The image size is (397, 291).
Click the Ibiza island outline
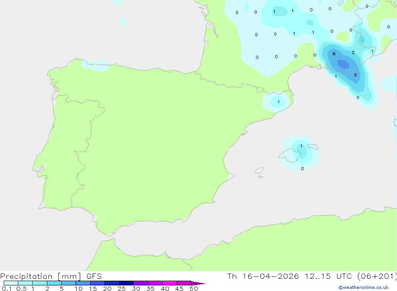pyautogui.click(x=259, y=170)
